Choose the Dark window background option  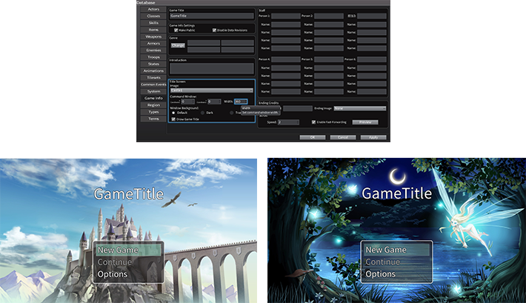202,113
